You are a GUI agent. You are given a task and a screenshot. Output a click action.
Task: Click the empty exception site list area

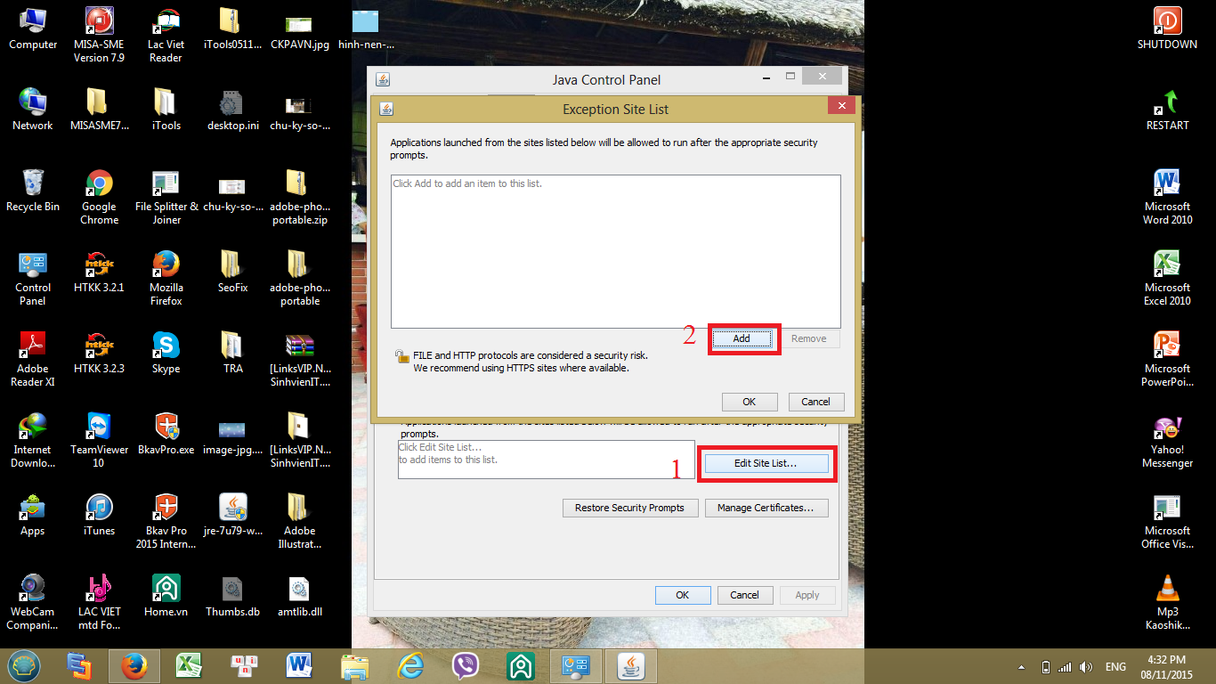(x=616, y=251)
